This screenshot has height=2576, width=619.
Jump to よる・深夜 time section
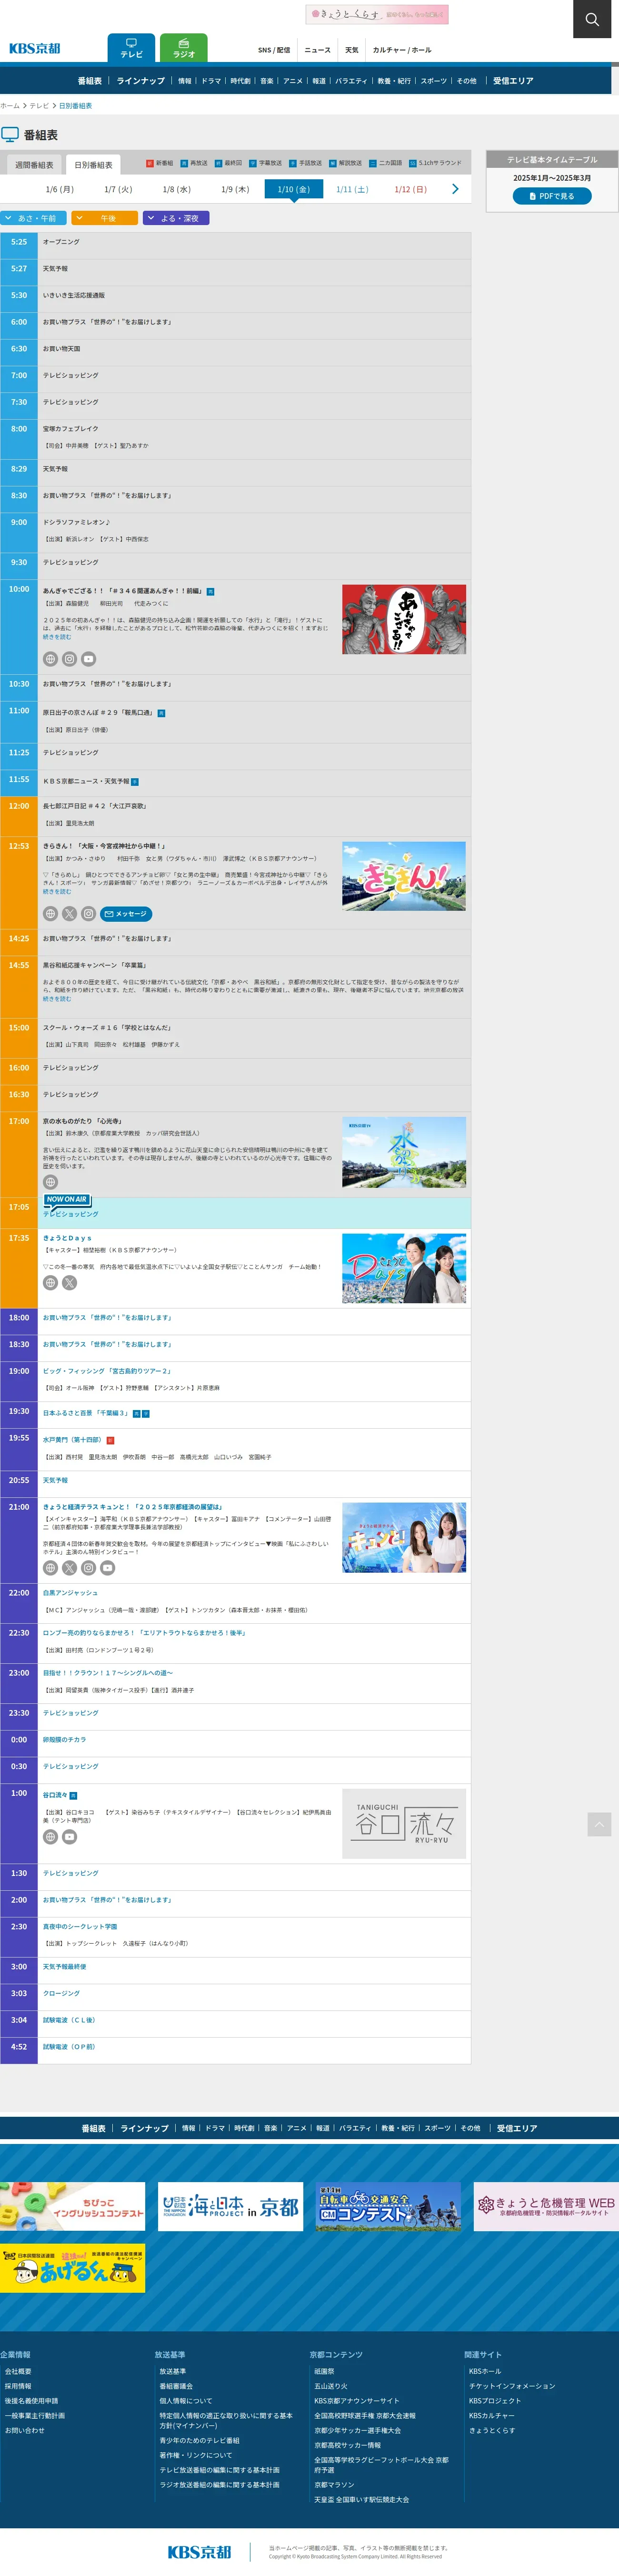pyautogui.click(x=176, y=218)
